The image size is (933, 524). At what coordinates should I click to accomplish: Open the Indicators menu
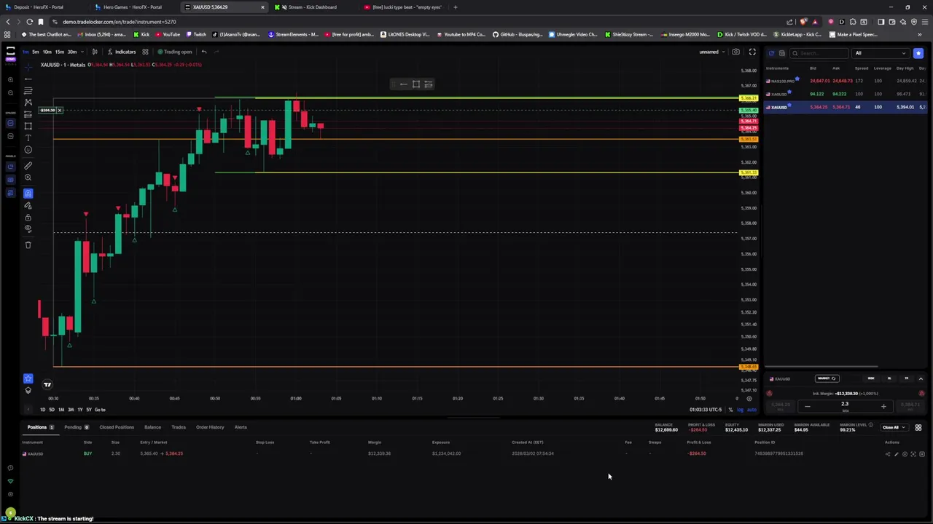[x=121, y=52]
